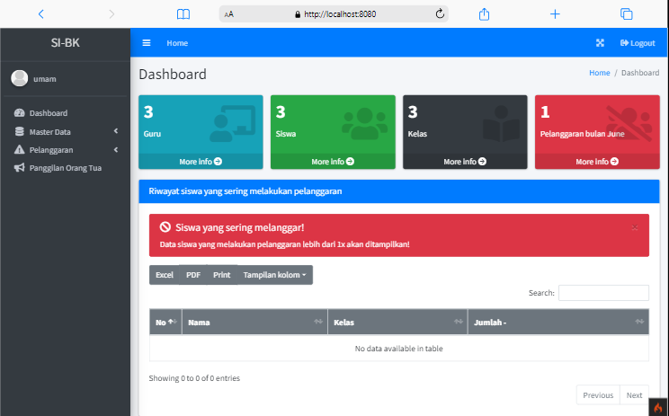Select Dashboard in the sidebar
The height and width of the screenshot is (416, 669).
(48, 113)
